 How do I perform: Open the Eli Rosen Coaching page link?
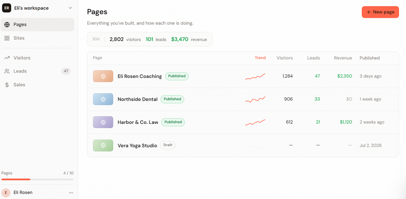(x=140, y=76)
